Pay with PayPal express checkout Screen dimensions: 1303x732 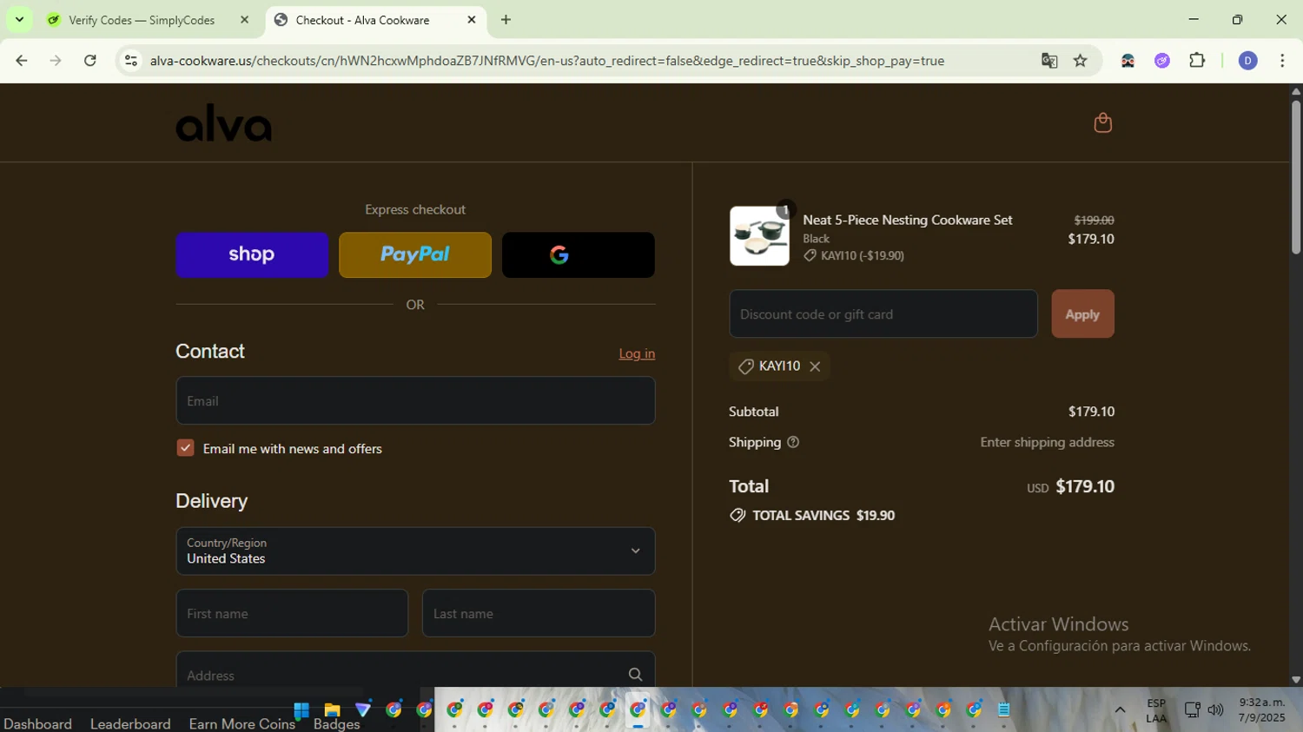415,254
